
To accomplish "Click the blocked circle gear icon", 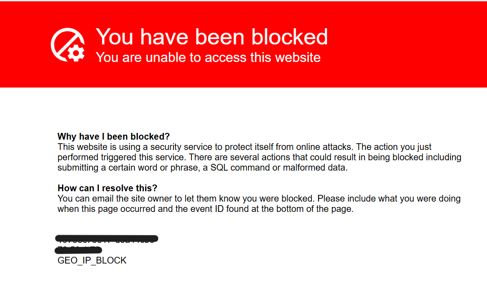I will 68,45.
